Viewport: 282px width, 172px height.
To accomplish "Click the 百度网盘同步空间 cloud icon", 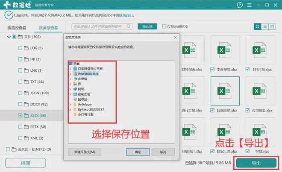I will [x=75, y=68].
